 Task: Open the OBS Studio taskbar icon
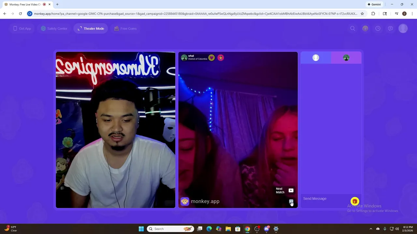(257, 229)
